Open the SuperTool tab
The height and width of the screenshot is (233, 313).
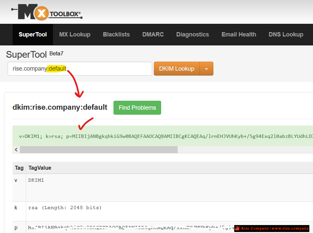(x=33, y=34)
